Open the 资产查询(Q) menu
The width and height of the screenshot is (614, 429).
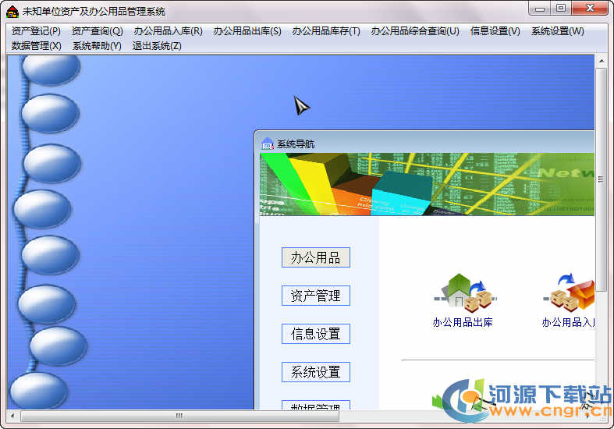point(97,31)
